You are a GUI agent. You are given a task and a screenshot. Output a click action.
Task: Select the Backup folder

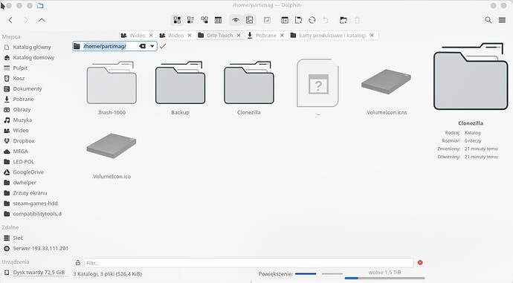(180, 88)
